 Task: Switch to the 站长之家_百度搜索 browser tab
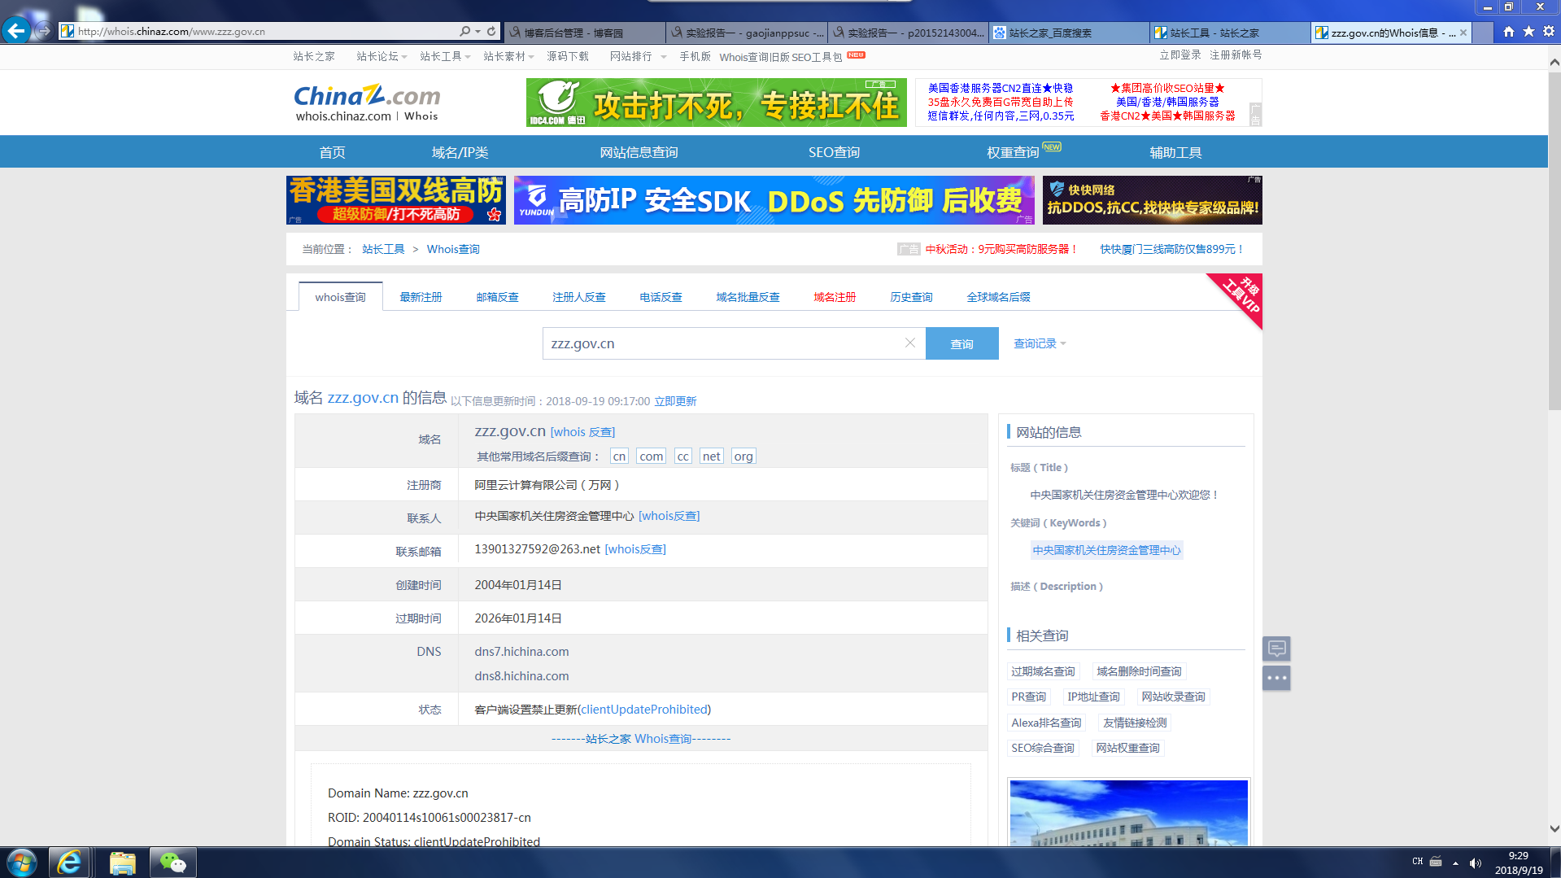(x=1070, y=33)
